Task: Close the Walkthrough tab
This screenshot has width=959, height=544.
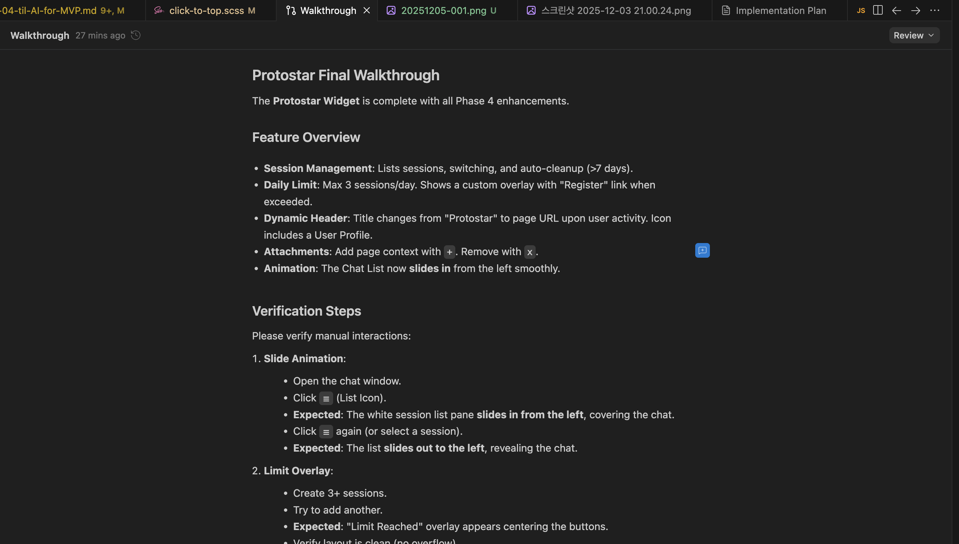Action: pyautogui.click(x=367, y=11)
